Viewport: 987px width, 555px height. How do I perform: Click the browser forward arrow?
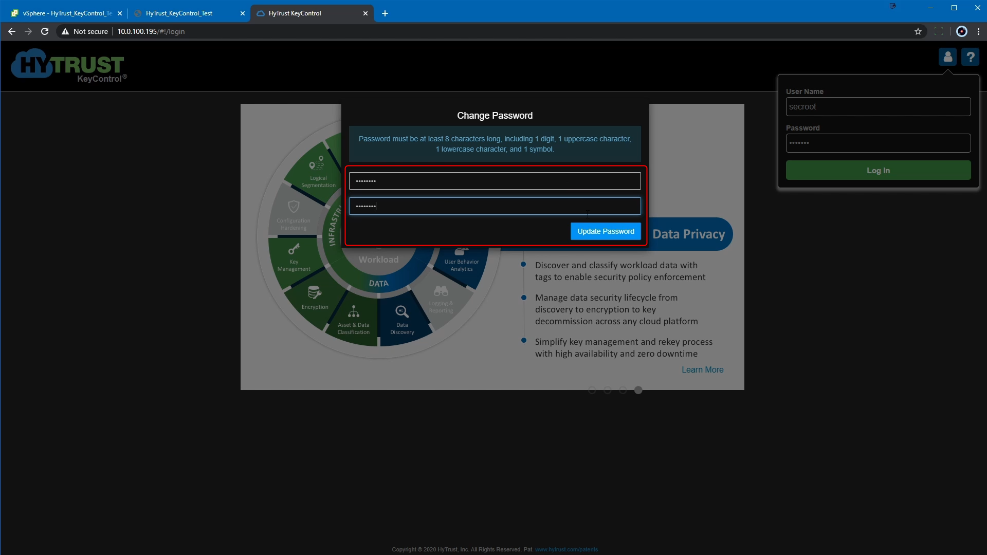coord(28,31)
